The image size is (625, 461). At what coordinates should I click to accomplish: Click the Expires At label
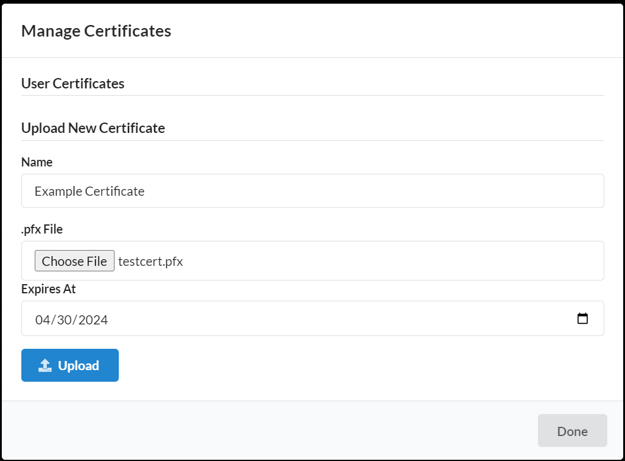coord(49,289)
